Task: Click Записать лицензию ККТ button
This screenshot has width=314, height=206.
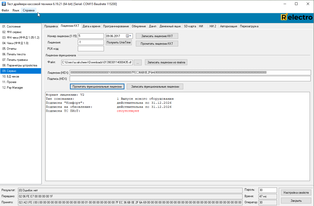Action: (157, 36)
